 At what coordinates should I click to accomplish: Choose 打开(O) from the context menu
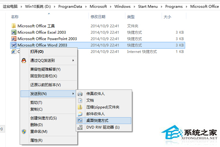point(37,52)
